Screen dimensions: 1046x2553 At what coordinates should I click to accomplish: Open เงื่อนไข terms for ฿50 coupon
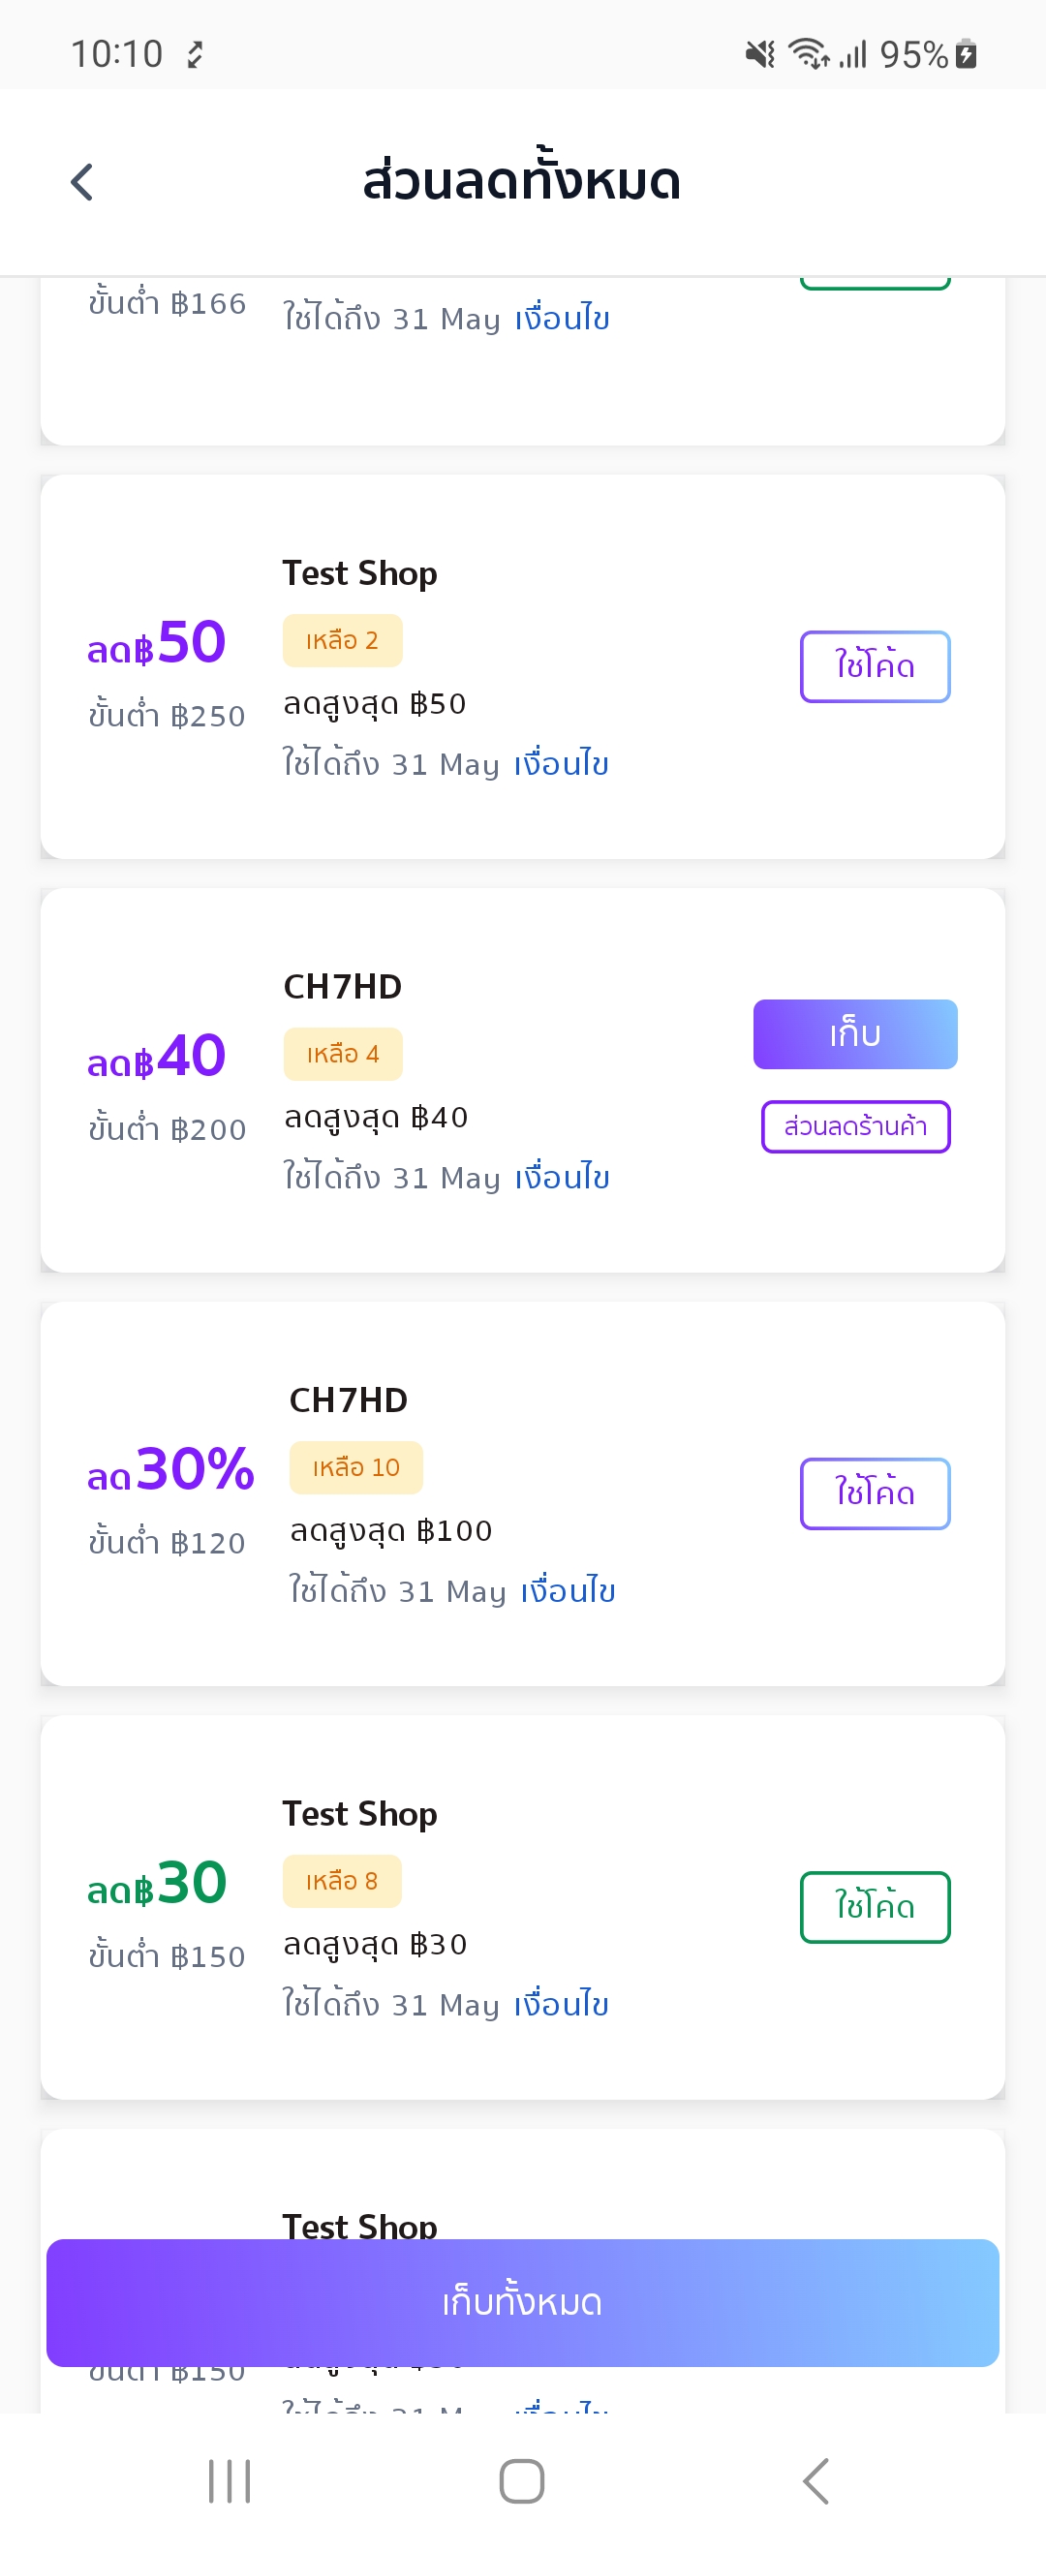click(x=561, y=763)
